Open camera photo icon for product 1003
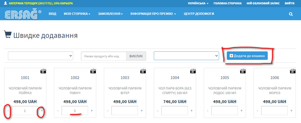Viewport: 301px width, 123px height. click(143, 71)
